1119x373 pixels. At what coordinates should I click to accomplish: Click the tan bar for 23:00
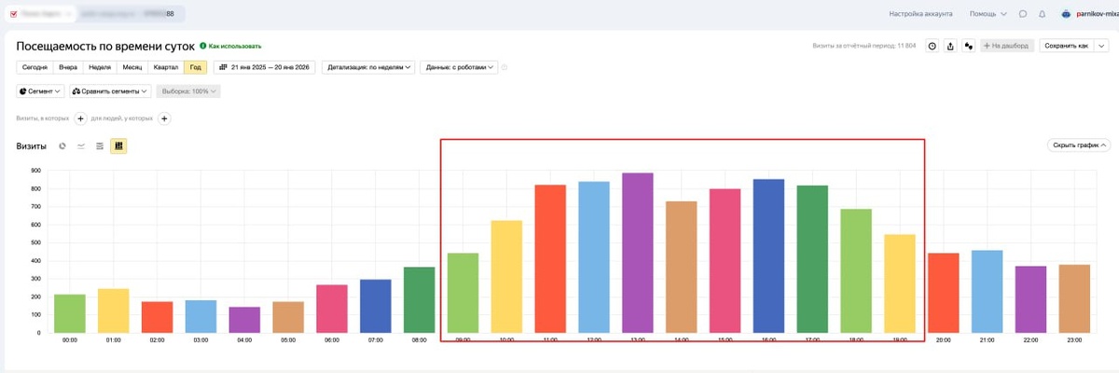[1075, 298]
